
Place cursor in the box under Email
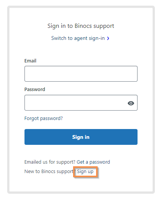[x=81, y=74]
